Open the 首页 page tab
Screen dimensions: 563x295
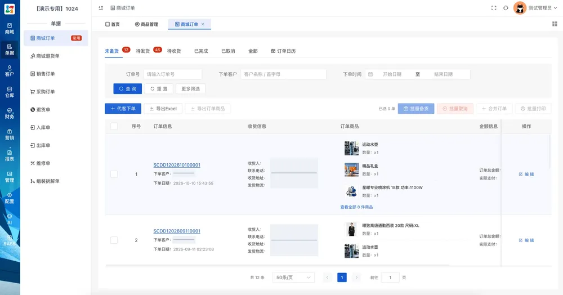point(113,24)
